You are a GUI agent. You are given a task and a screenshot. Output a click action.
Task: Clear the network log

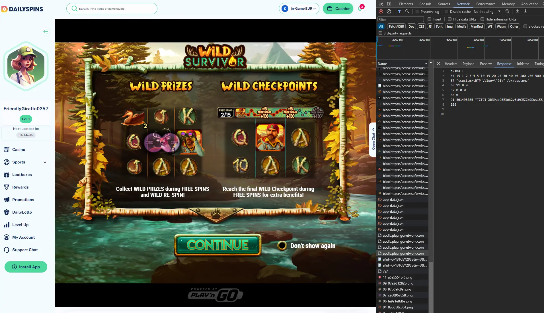tap(389, 11)
